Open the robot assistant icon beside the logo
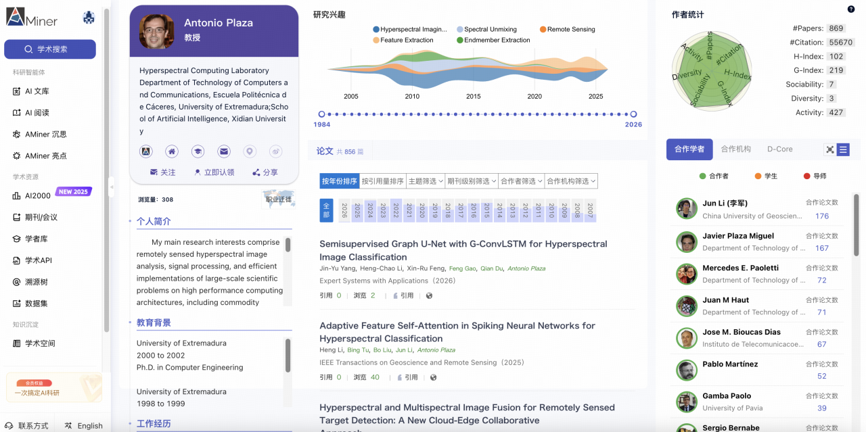This screenshot has height=432, width=866. [x=89, y=18]
